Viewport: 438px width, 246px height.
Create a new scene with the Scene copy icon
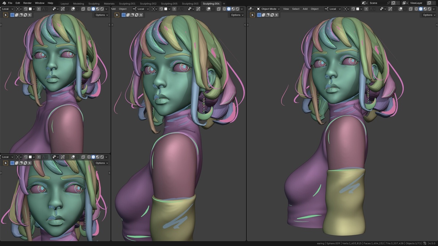tap(393, 3)
